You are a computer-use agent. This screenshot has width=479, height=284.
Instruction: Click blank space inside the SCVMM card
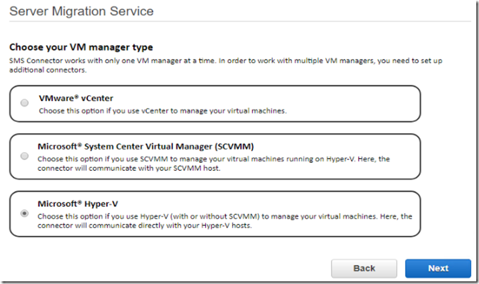(x=336, y=147)
